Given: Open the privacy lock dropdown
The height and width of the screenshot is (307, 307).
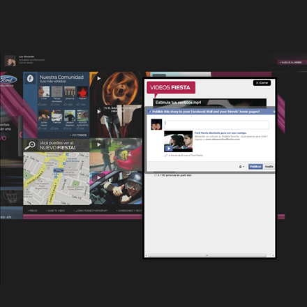Looking at the screenshot, I should tap(241, 167).
